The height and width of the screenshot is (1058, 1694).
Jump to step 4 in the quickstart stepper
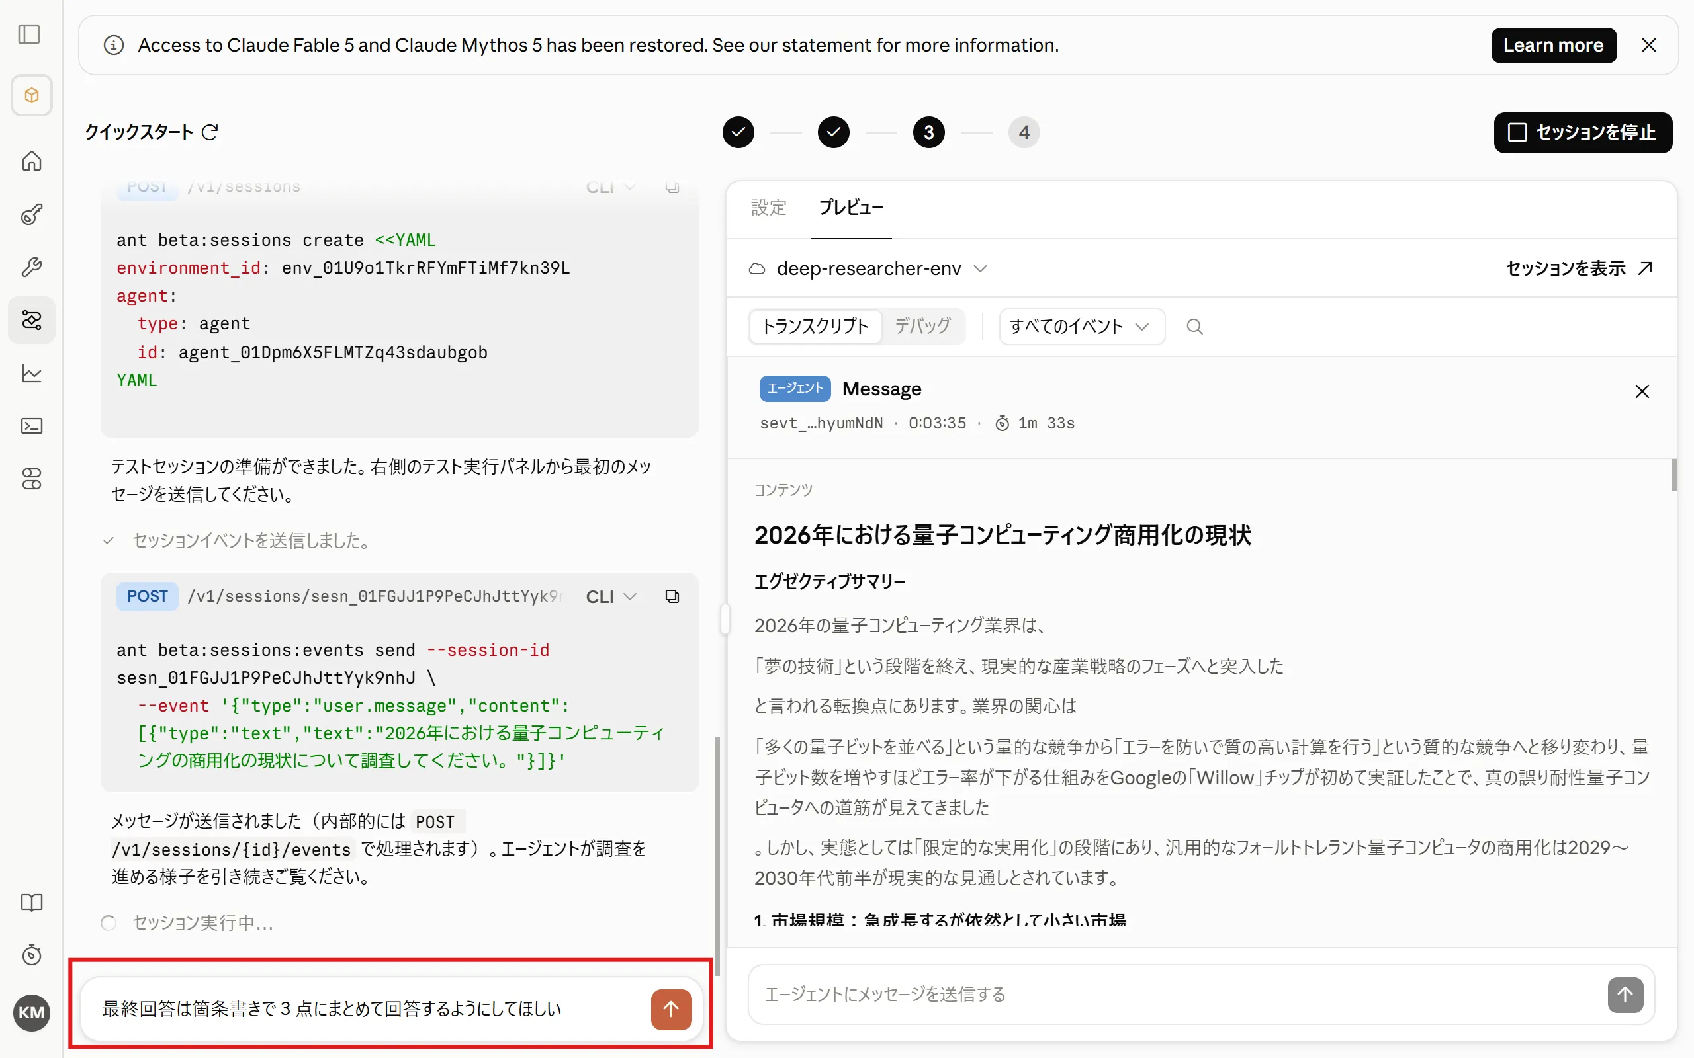click(1024, 132)
